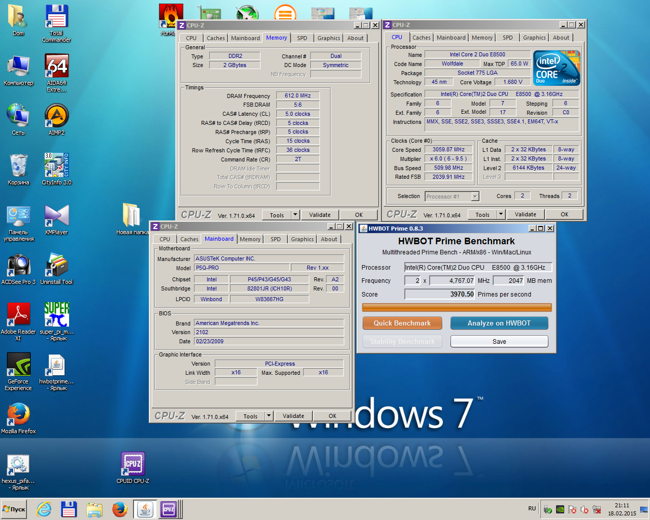Open the Новая папка folder
Screen dimensions: 650x520
click(x=132, y=219)
